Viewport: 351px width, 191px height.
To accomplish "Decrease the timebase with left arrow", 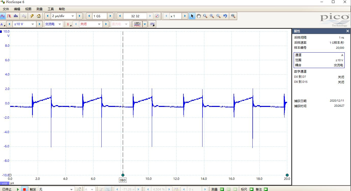I will click(47, 16).
